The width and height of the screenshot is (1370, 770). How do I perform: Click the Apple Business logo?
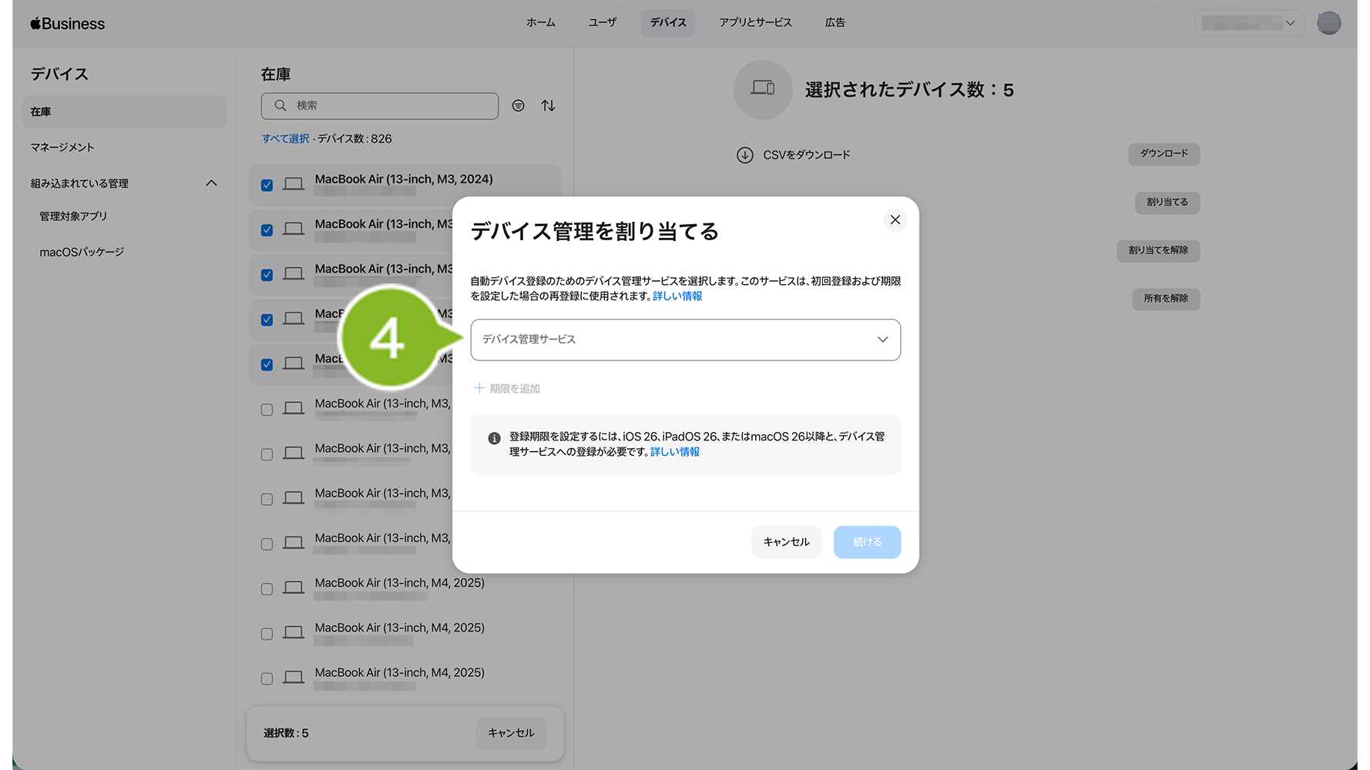click(x=68, y=24)
